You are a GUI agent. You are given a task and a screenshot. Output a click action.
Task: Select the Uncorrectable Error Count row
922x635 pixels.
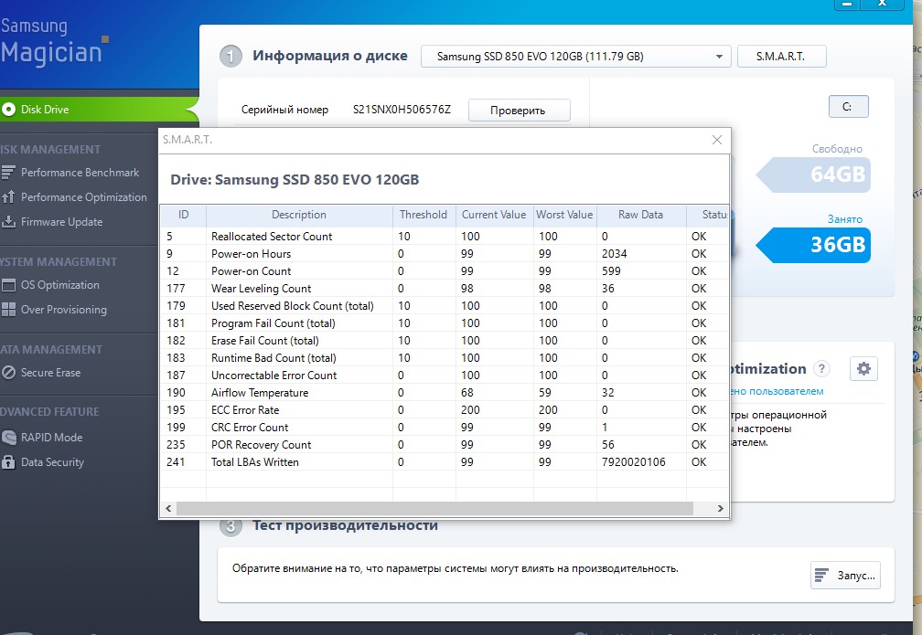[445, 376]
